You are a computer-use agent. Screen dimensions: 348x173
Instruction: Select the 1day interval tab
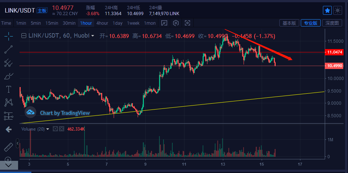point(118,23)
